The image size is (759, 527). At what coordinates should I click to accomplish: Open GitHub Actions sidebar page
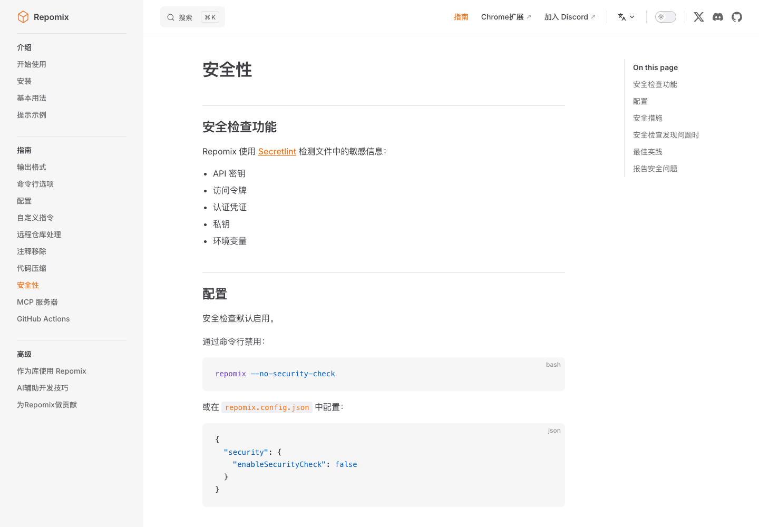point(43,319)
